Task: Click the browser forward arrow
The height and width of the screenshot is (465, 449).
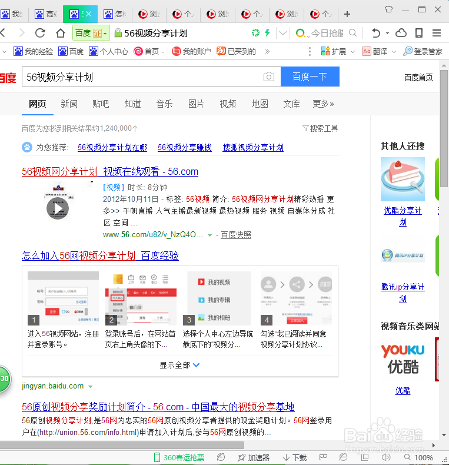Action: click(22, 32)
